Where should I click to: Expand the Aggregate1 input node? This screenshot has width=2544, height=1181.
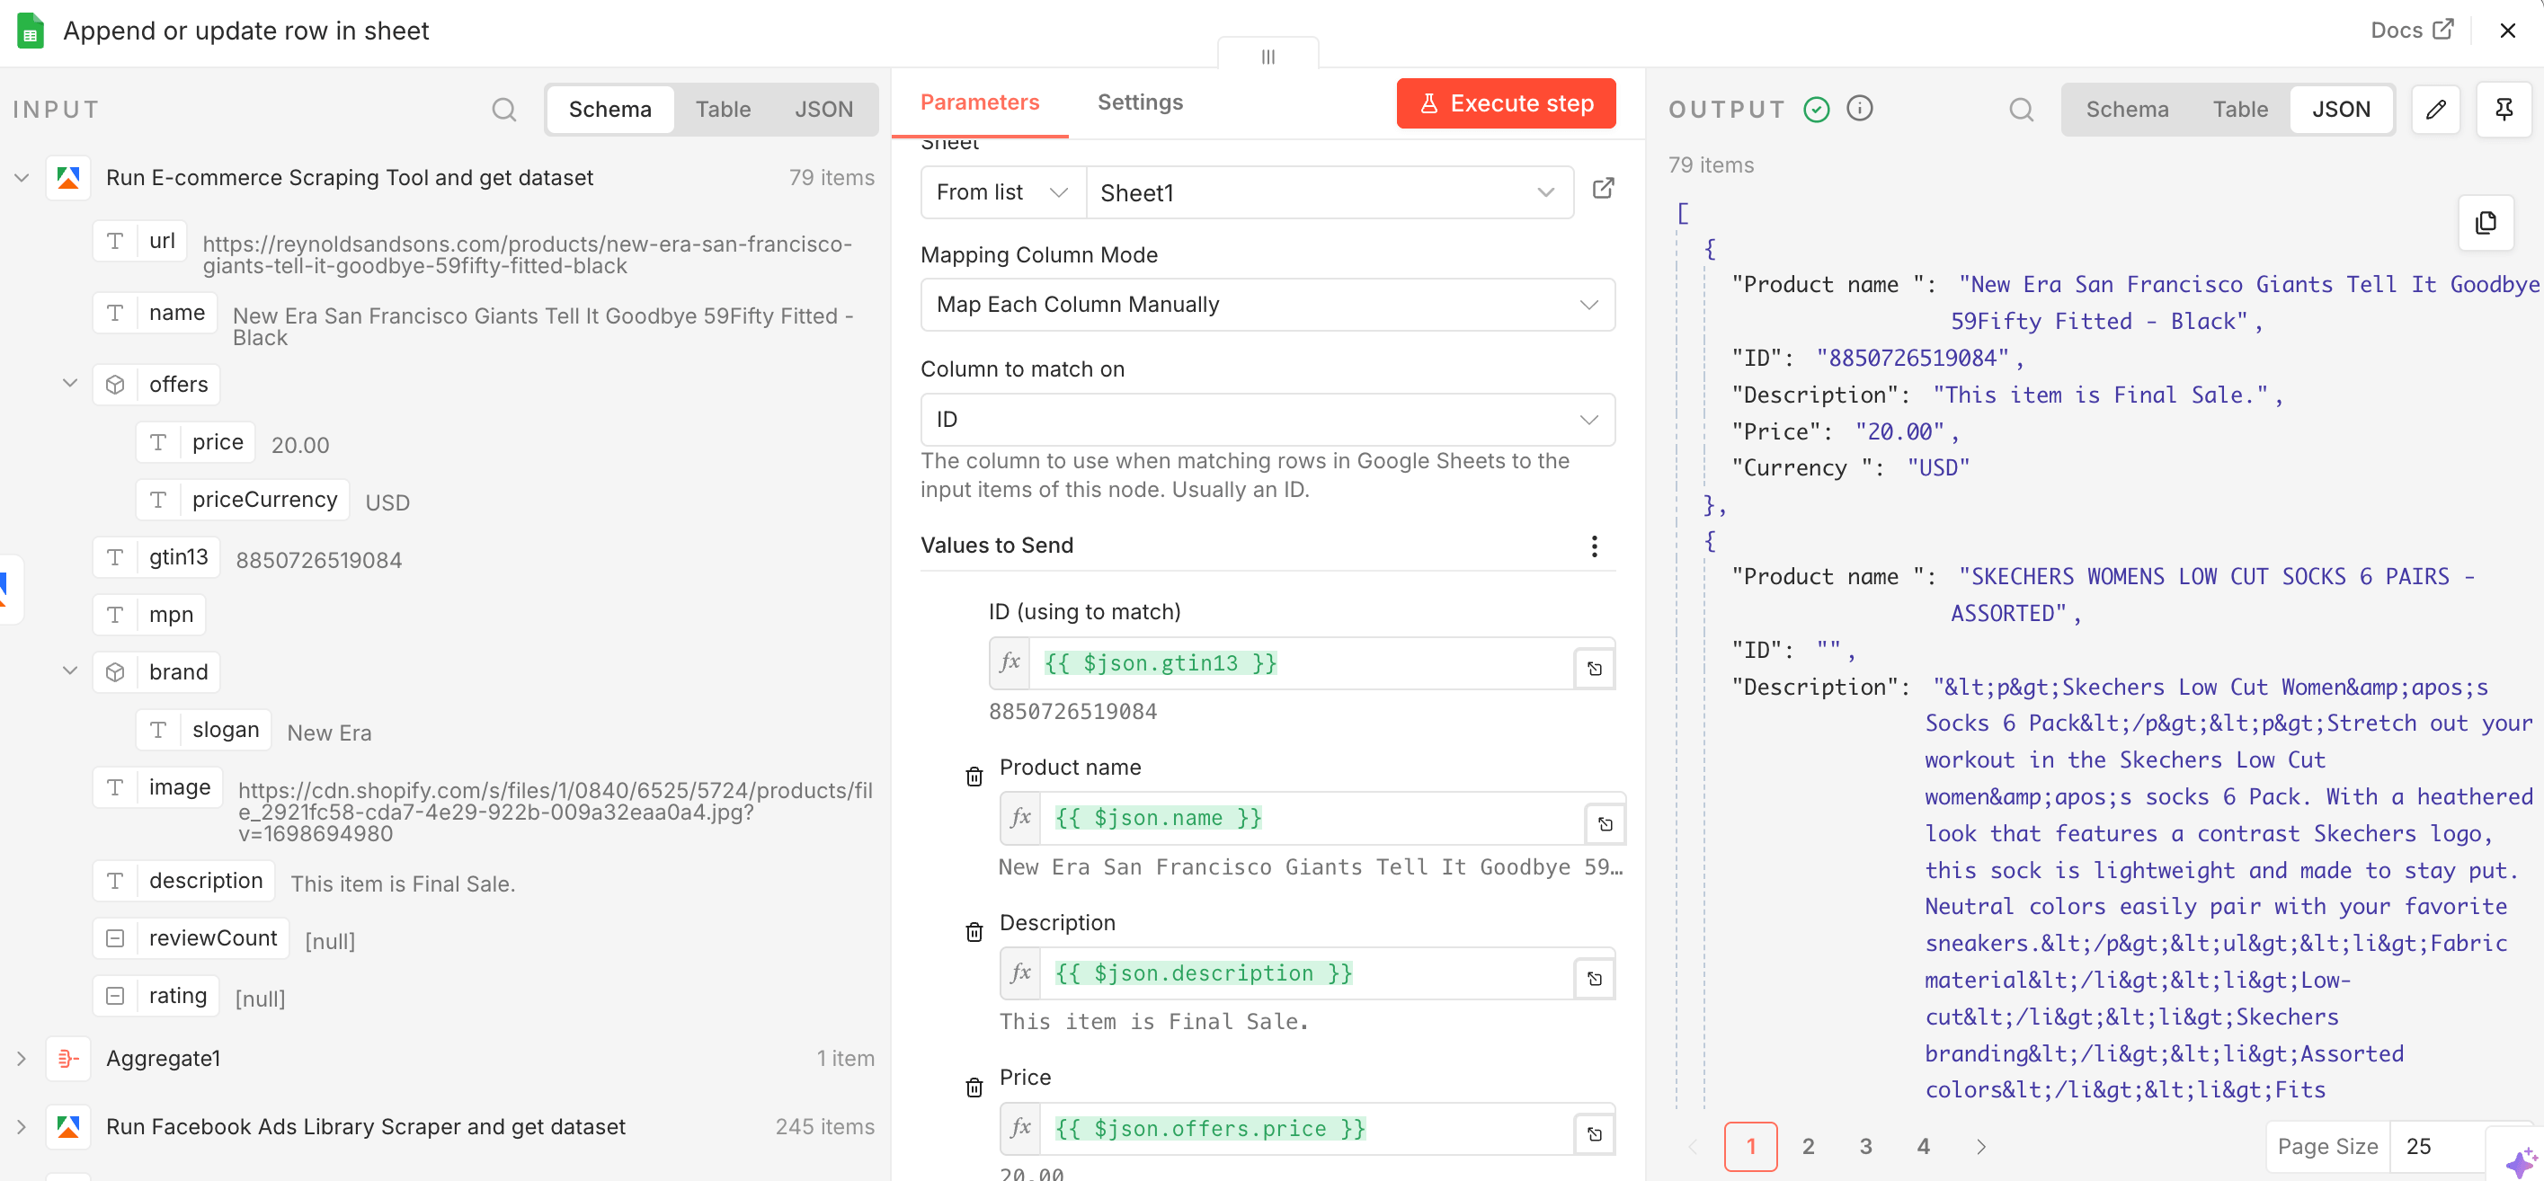tap(21, 1059)
